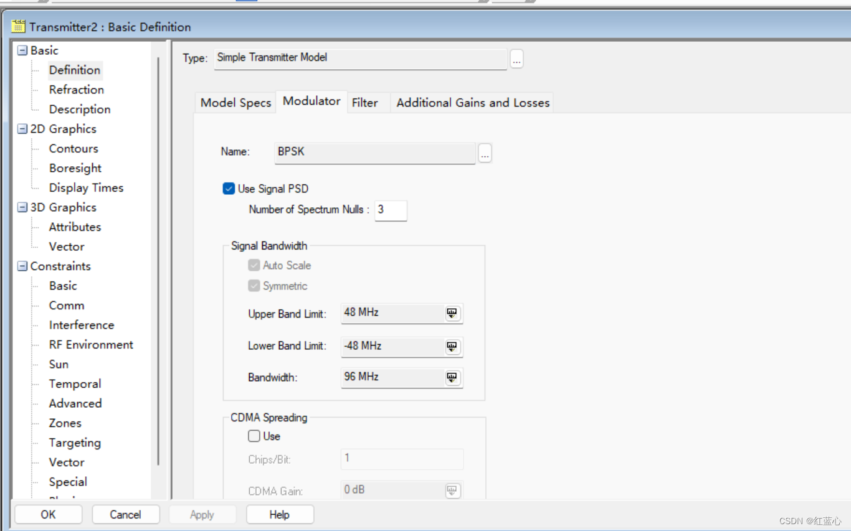This screenshot has height=531, width=851.
Task: Select the Constraints category label
Action: 60,266
